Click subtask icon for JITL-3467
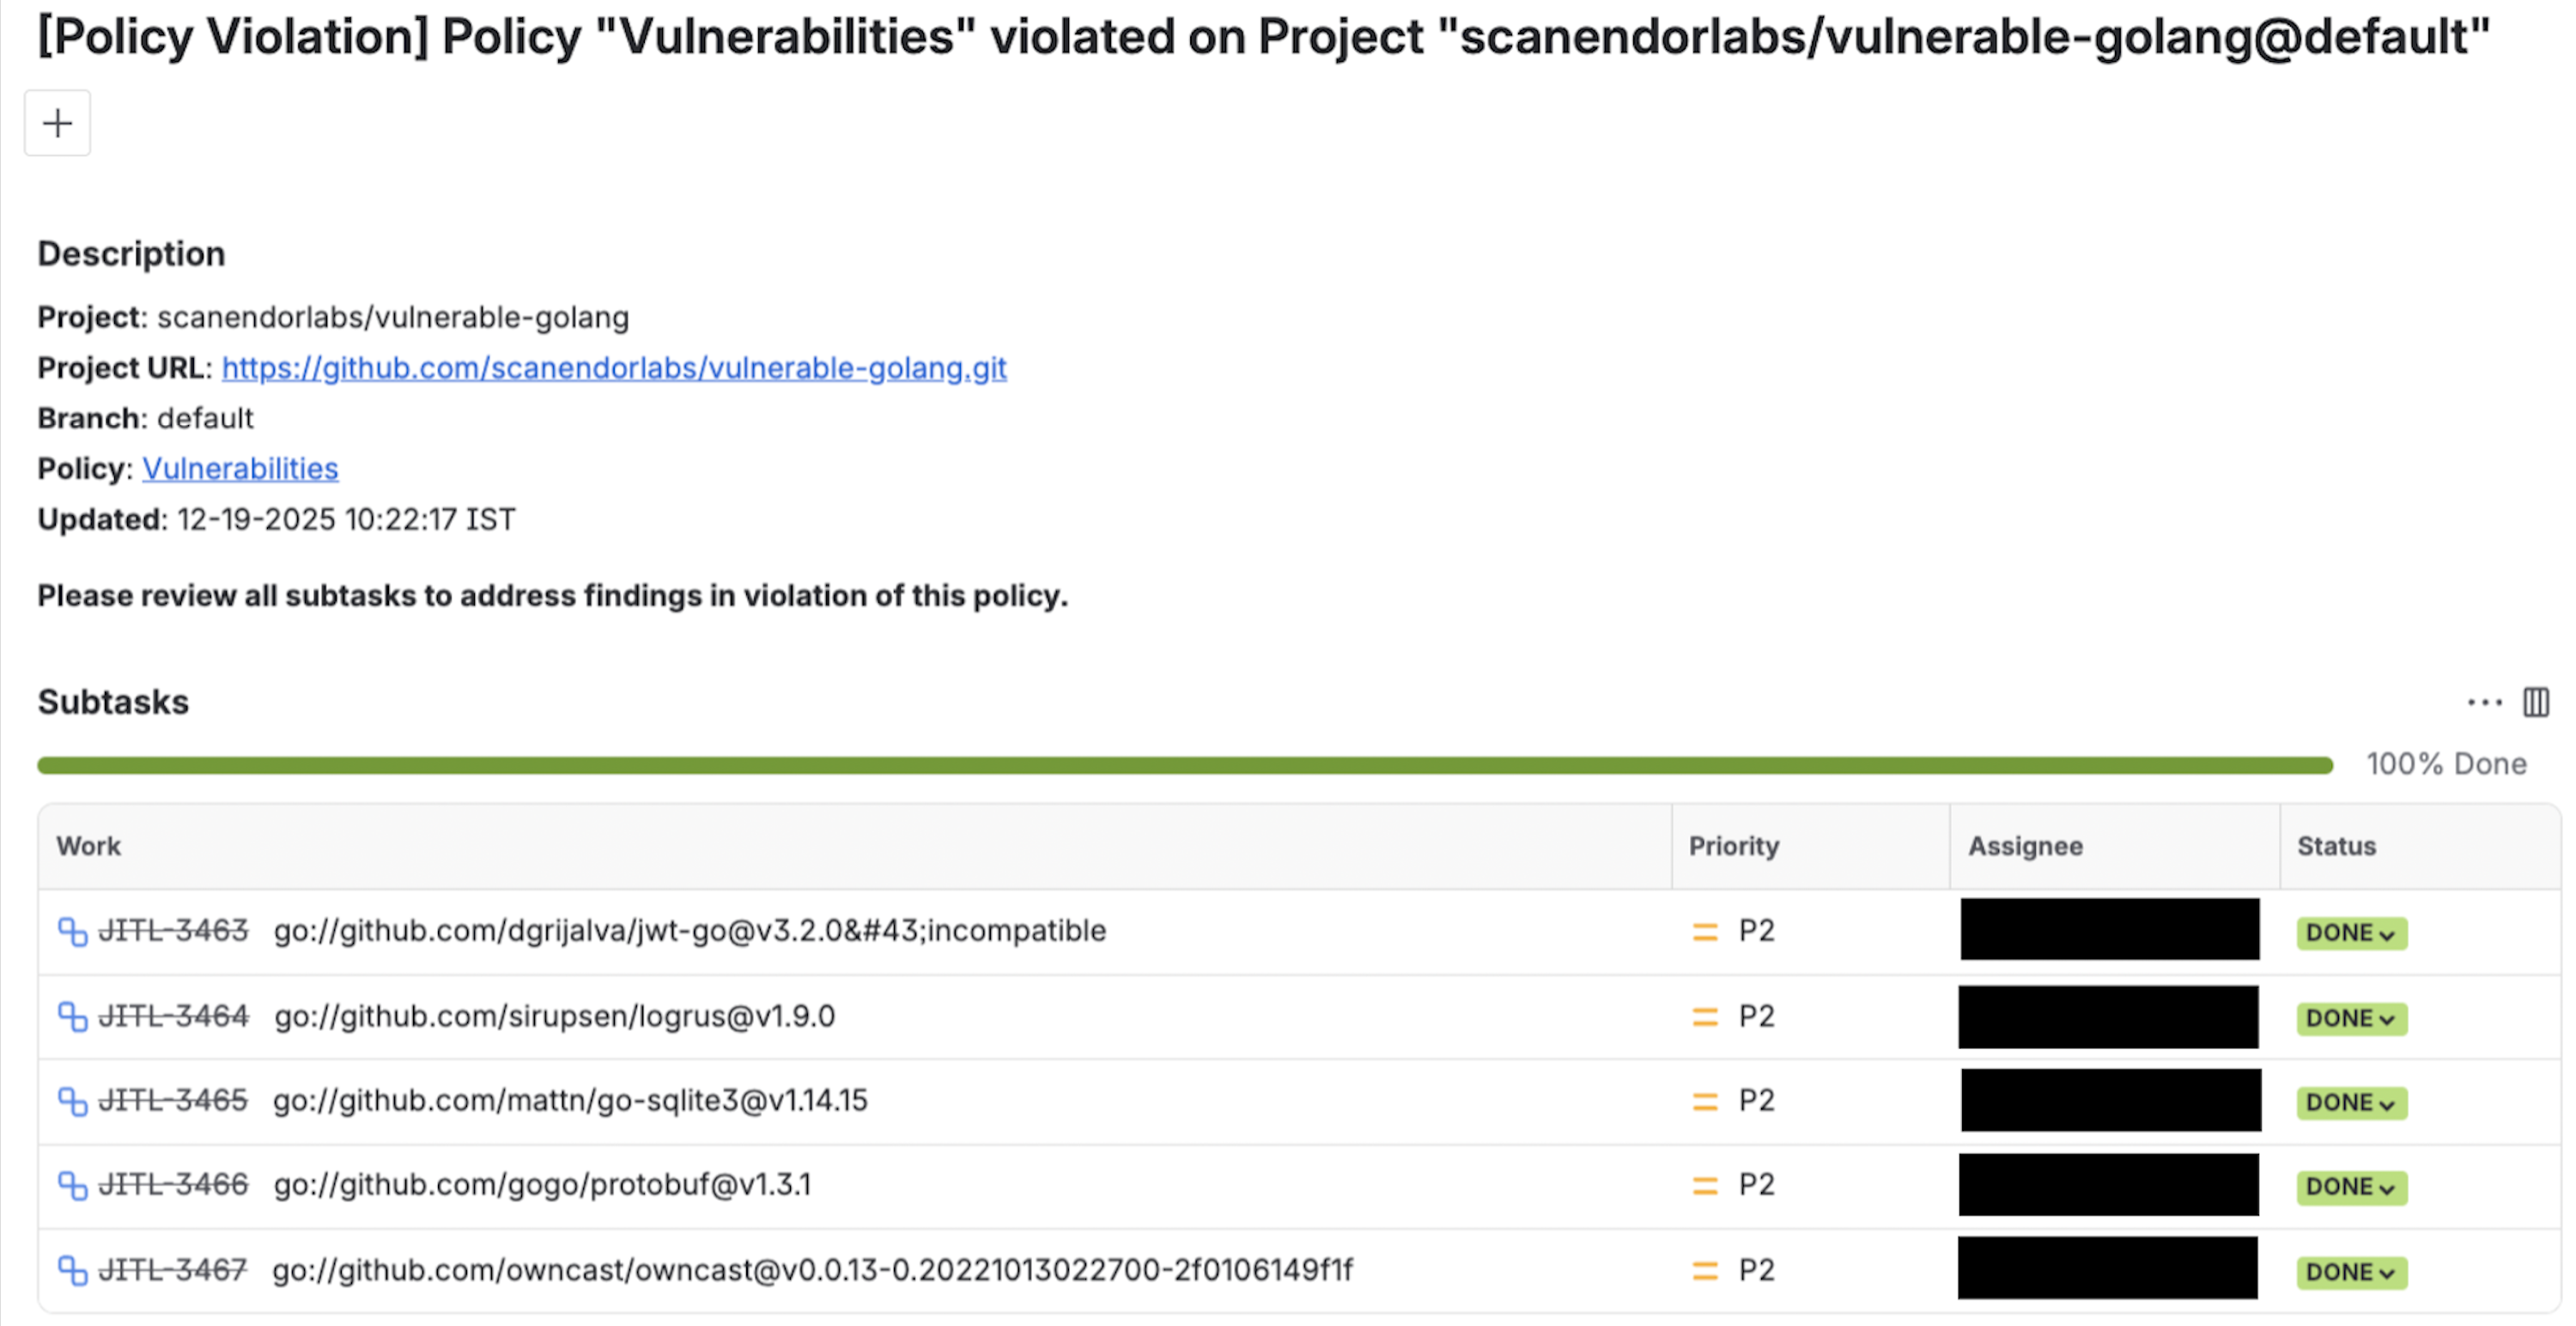 (x=72, y=1270)
